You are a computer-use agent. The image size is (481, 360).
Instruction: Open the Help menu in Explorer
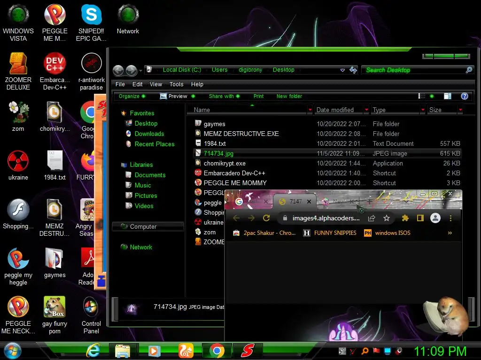(197, 84)
